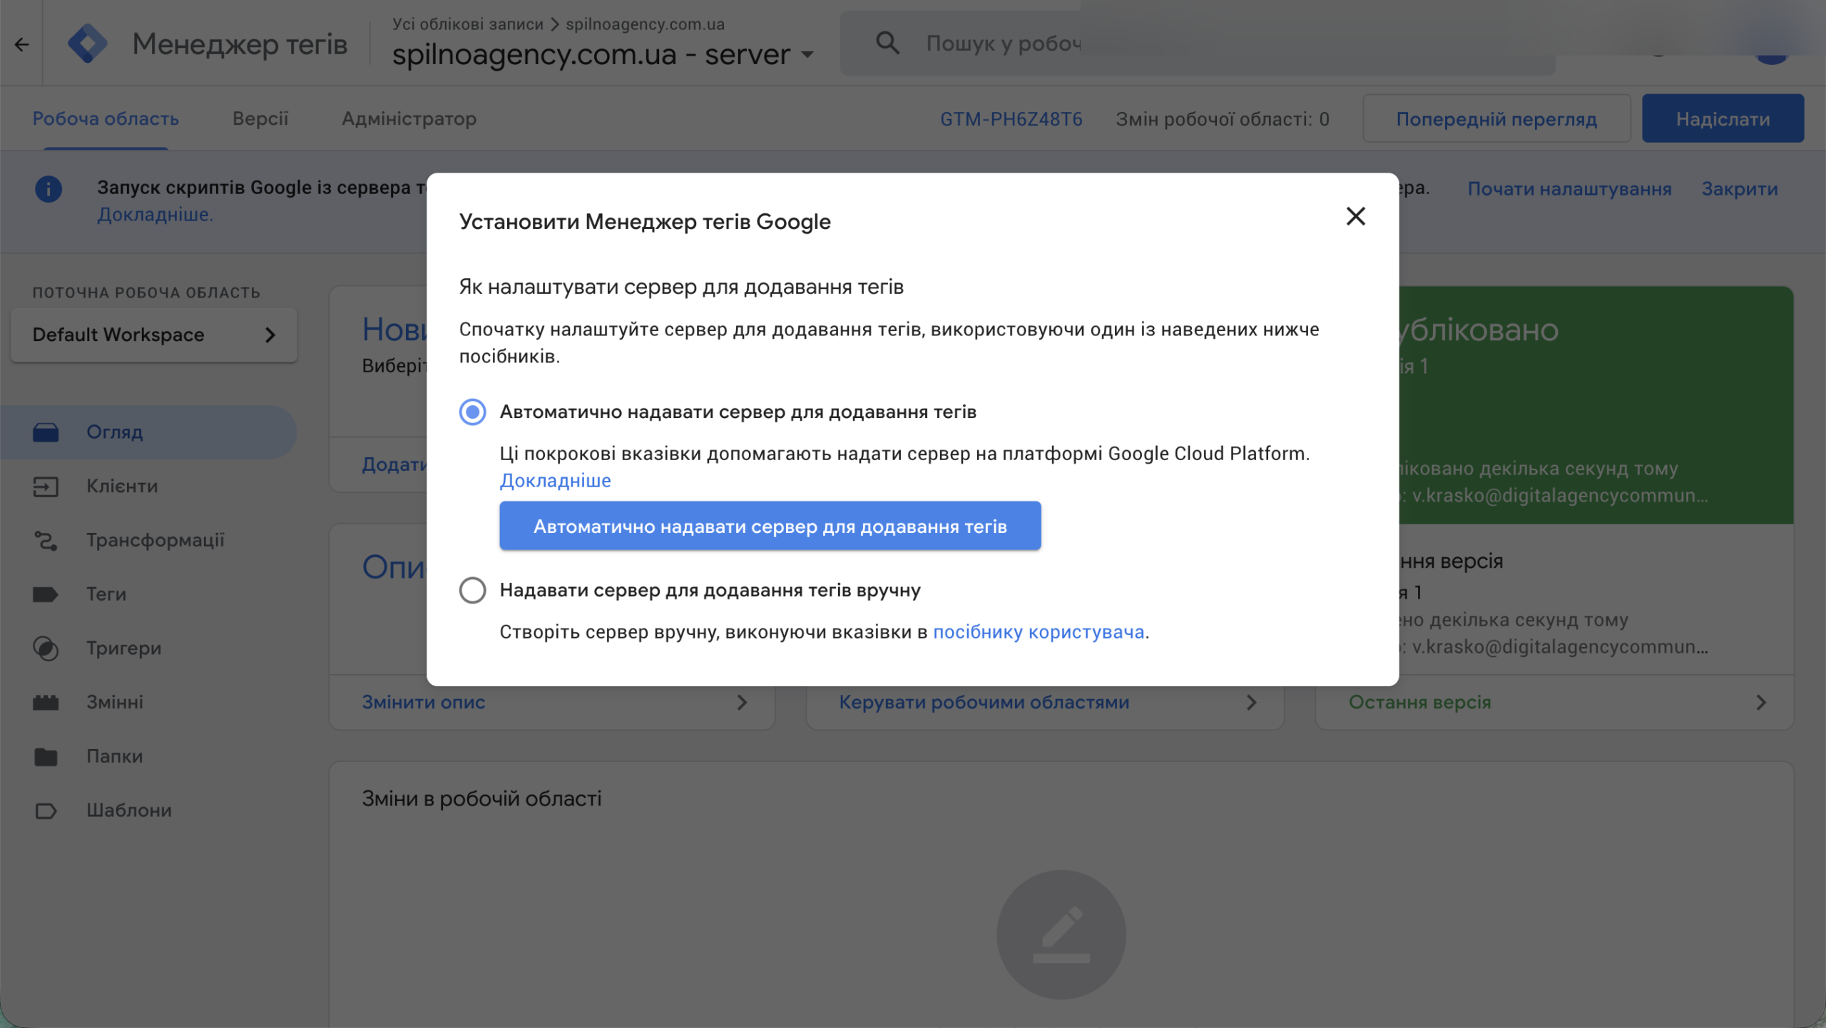Click the Теги tag icon
This screenshot has height=1028, width=1826.
point(46,594)
